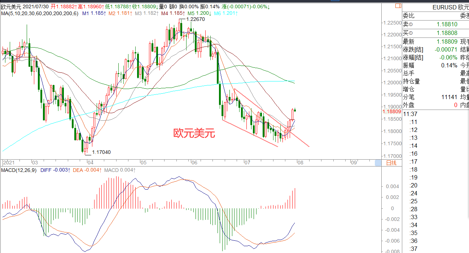Click the 2021 year marker on time axis
The height and width of the screenshot is (253, 469).
(x=8, y=163)
